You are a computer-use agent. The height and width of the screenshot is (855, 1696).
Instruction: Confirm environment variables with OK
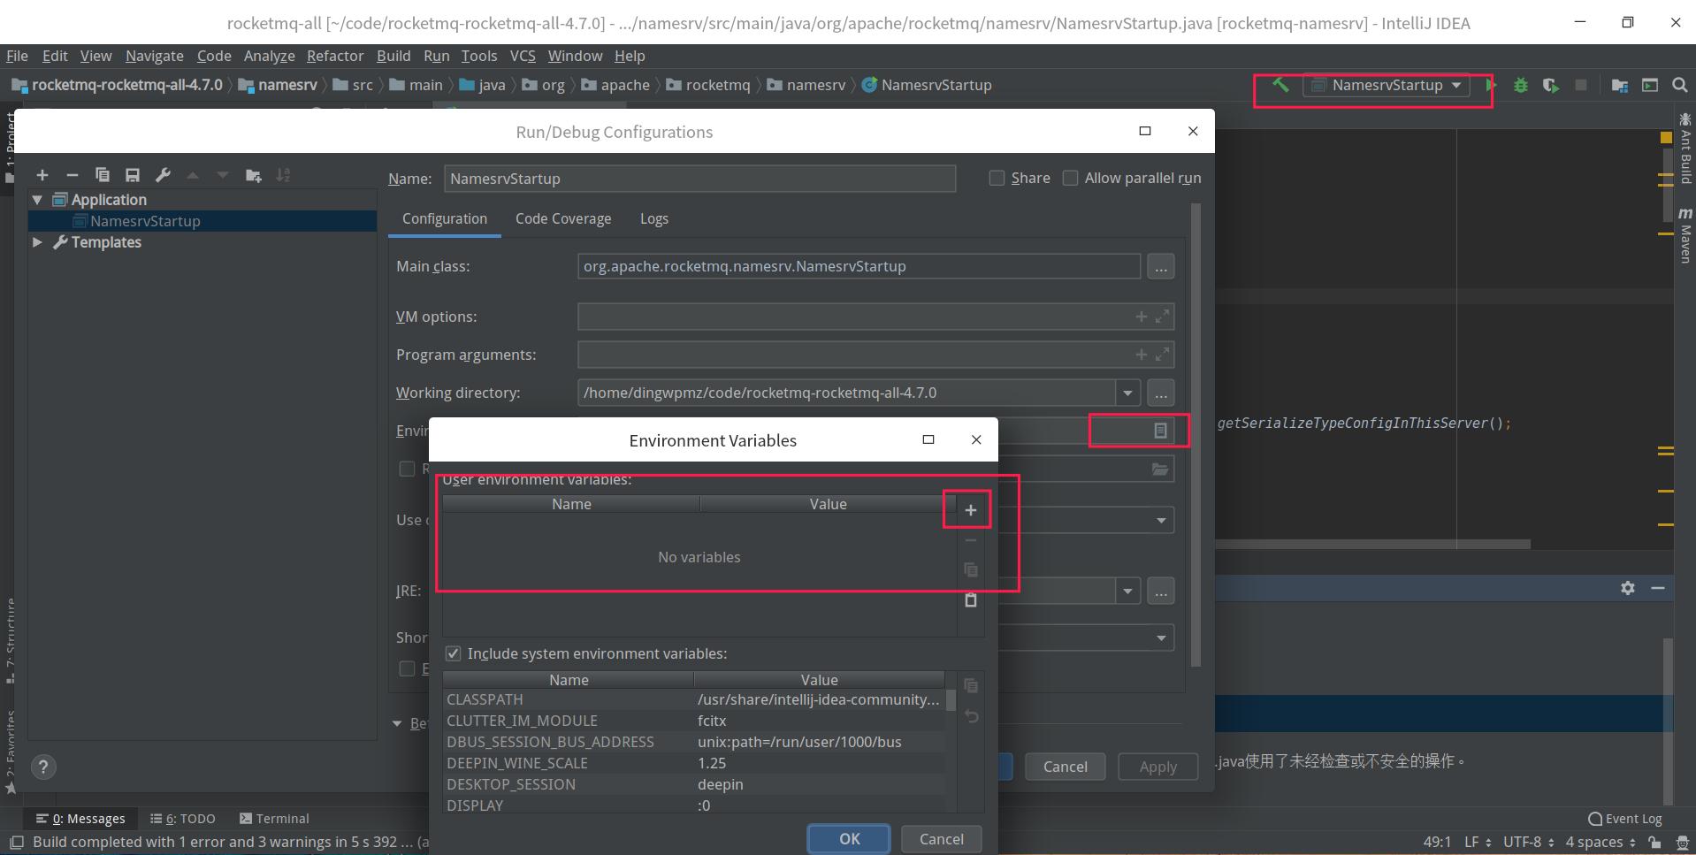[x=847, y=838]
